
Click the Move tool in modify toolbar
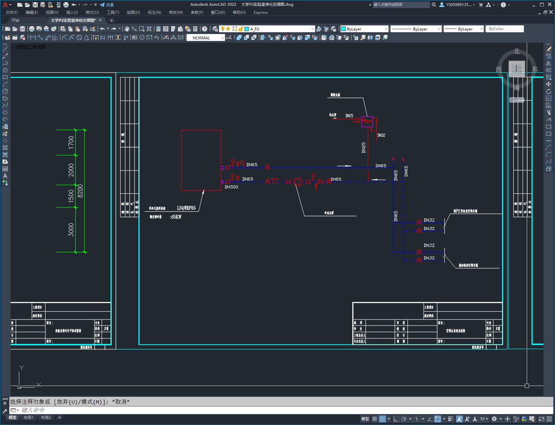point(549,84)
